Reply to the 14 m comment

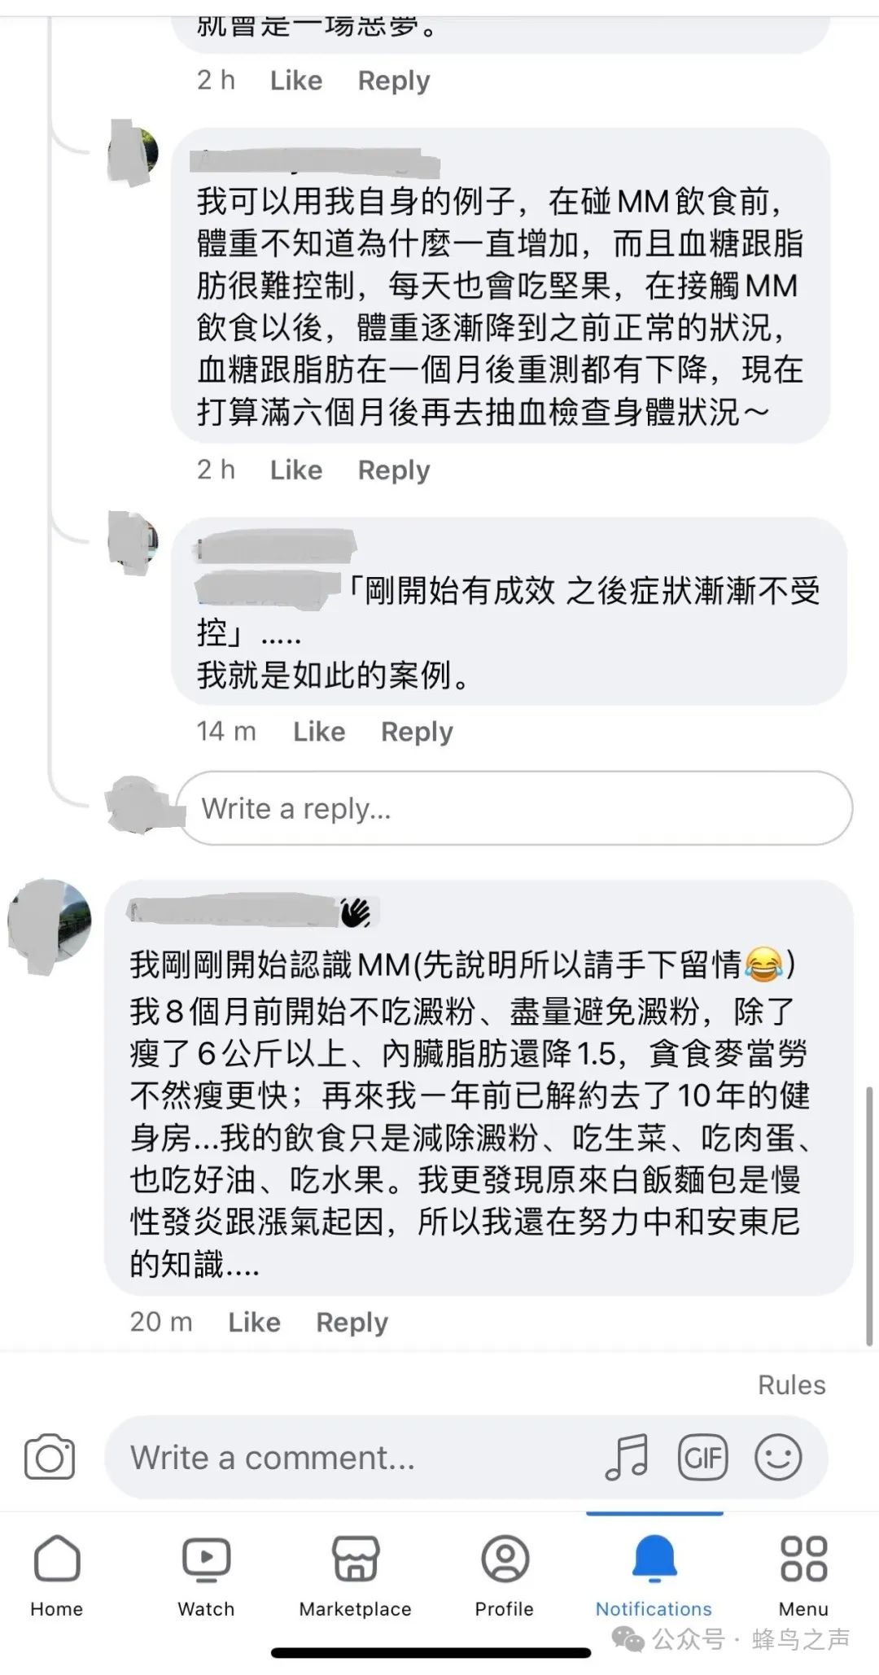coord(417,733)
